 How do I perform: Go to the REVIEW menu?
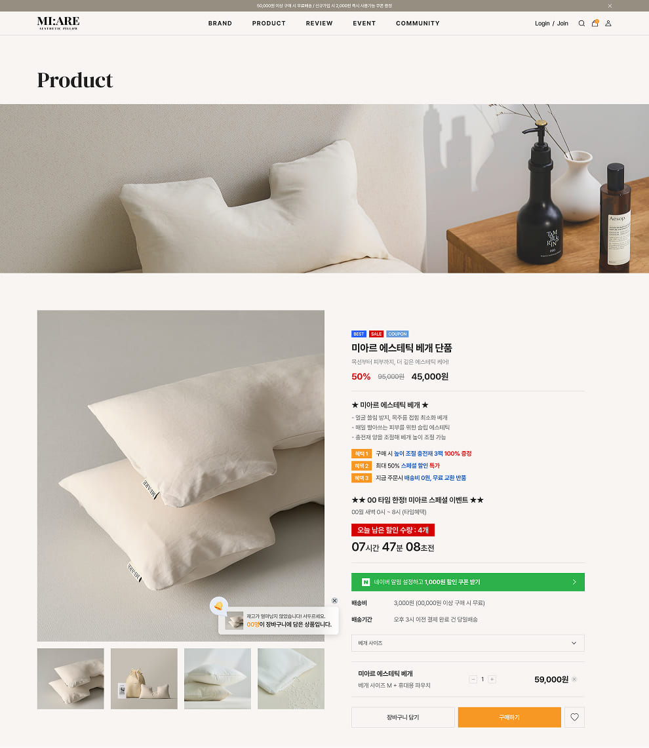click(319, 24)
